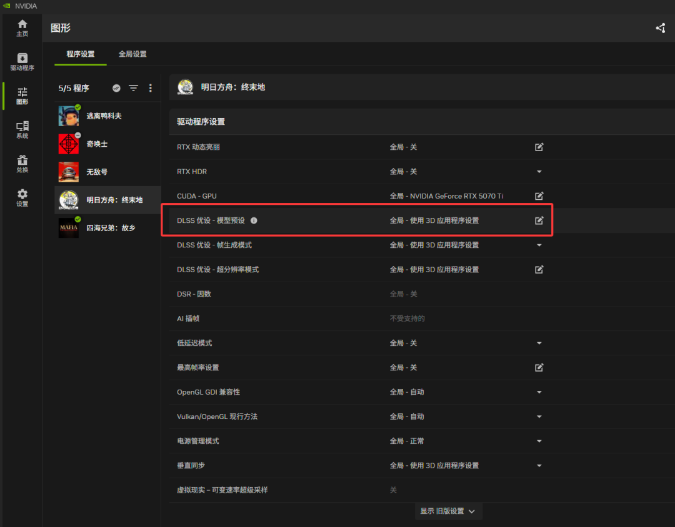The height and width of the screenshot is (527, 675).
Task: Click the 图形 page title
Action: [61, 28]
